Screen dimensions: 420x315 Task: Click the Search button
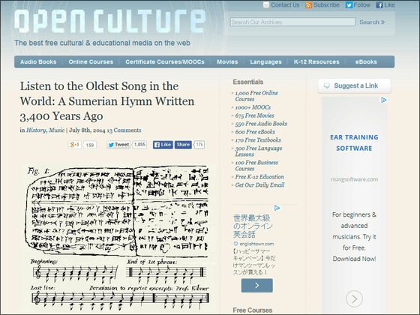click(372, 22)
